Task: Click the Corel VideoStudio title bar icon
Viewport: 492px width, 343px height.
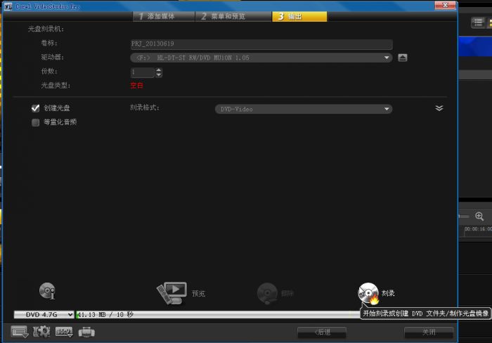Action: [8, 6]
